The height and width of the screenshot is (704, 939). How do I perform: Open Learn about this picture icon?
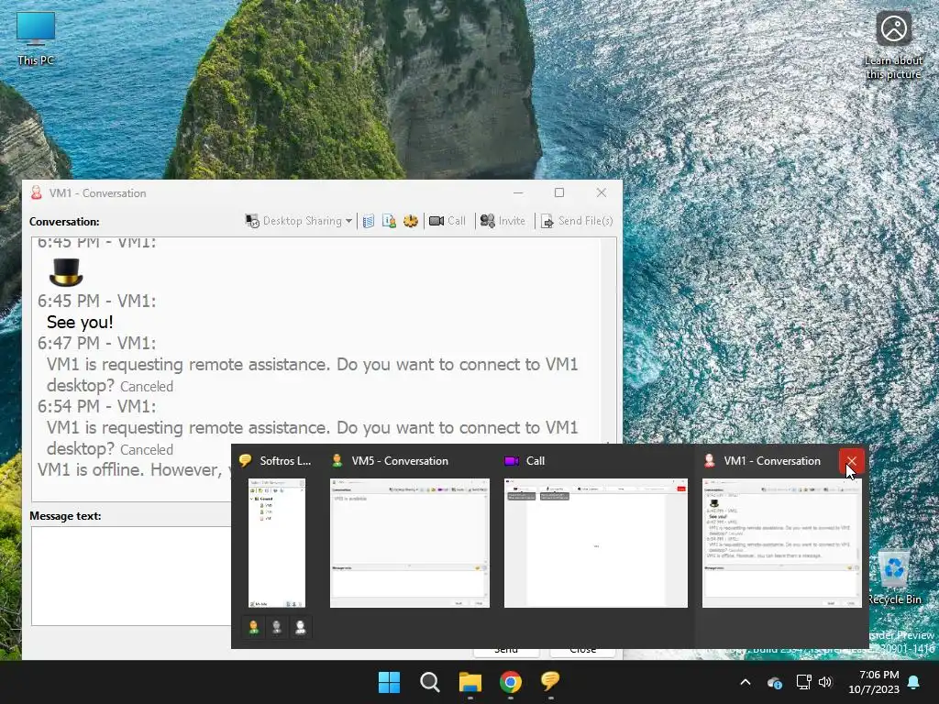click(893, 45)
